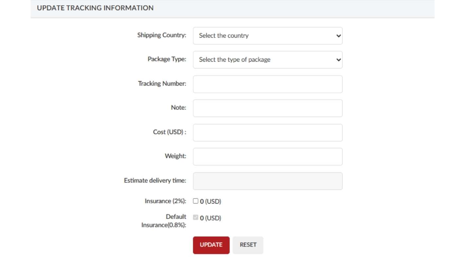Viewport: 465px width, 258px height.
Task: Click the Package Type label text
Action: [167, 59]
